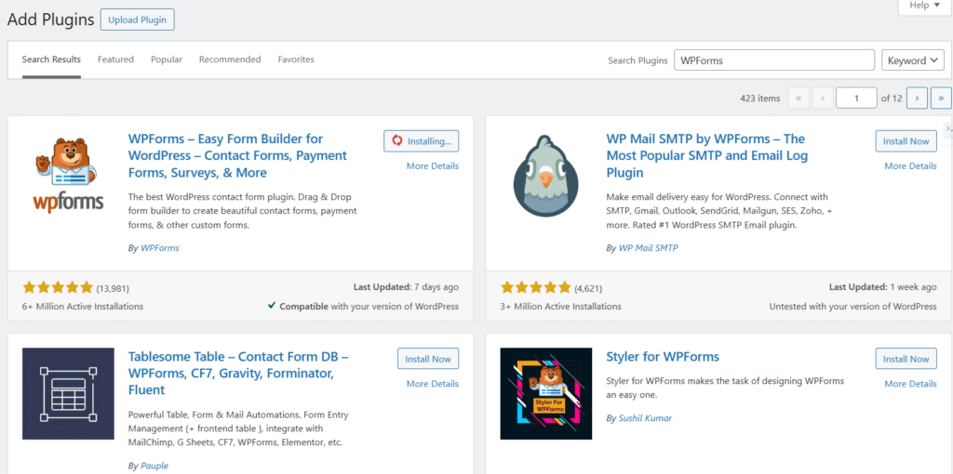This screenshot has height=474, width=953.
Task: Click the previous page pagination arrow
Action: (823, 98)
